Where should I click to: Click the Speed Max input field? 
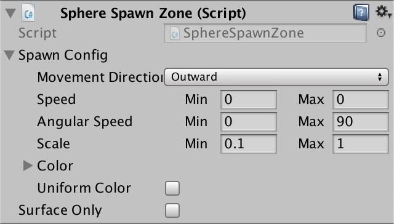[361, 100]
